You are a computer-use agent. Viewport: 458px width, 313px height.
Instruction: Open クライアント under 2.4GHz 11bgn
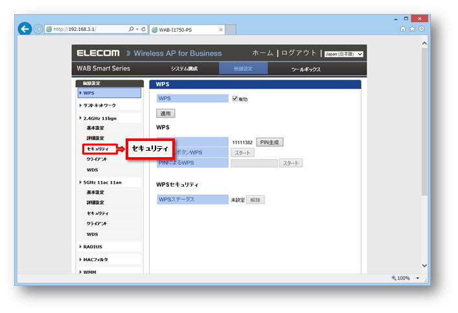(97, 159)
